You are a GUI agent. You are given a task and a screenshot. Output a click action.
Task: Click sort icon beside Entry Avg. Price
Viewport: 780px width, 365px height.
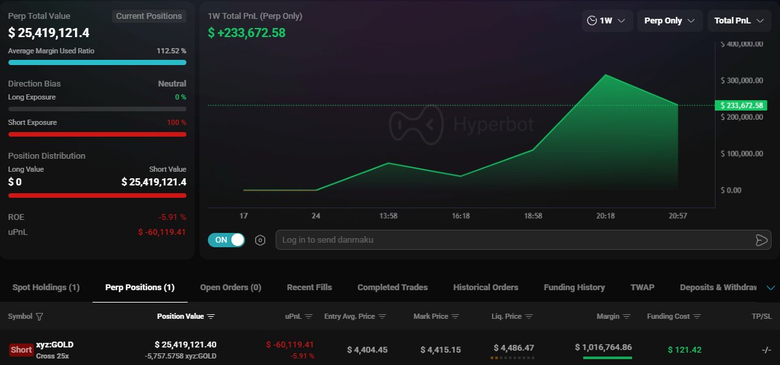click(382, 317)
